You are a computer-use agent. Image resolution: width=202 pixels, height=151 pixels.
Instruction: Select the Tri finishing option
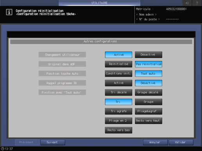click(118, 102)
